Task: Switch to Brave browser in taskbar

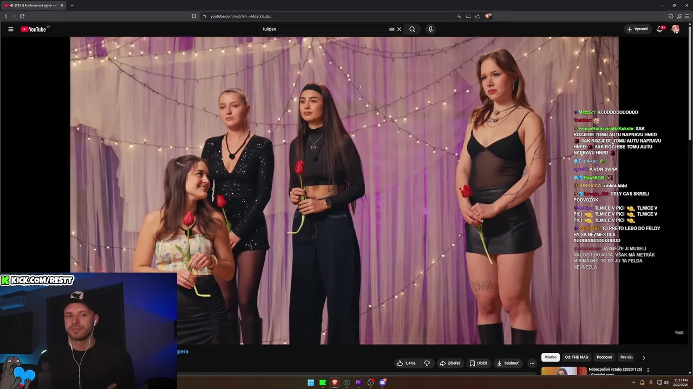Action: [335, 383]
